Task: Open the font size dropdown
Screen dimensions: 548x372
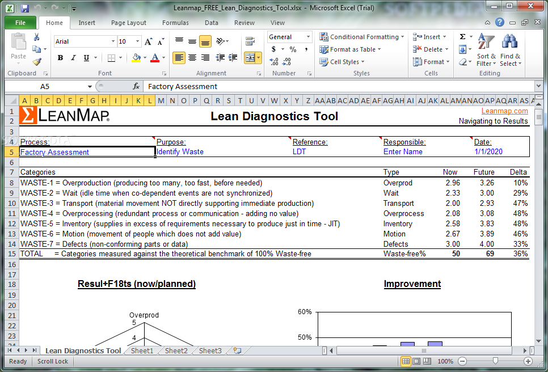Action: tap(138, 41)
